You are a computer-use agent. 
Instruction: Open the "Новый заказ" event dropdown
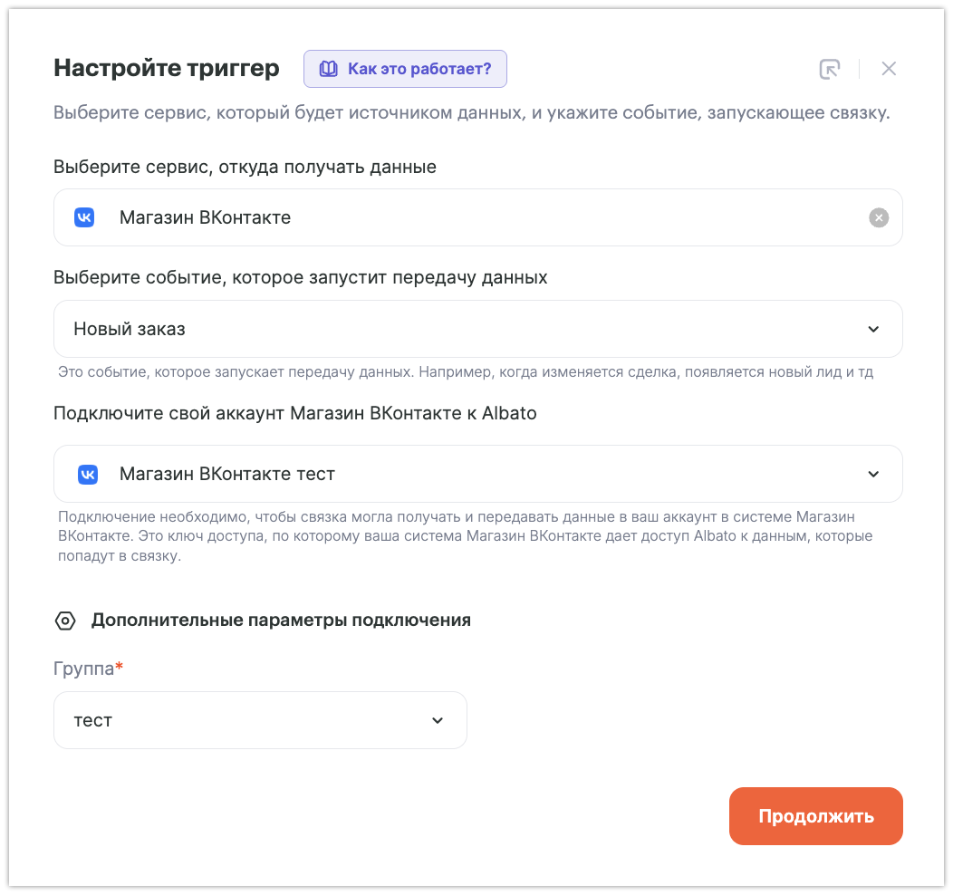click(x=453, y=329)
